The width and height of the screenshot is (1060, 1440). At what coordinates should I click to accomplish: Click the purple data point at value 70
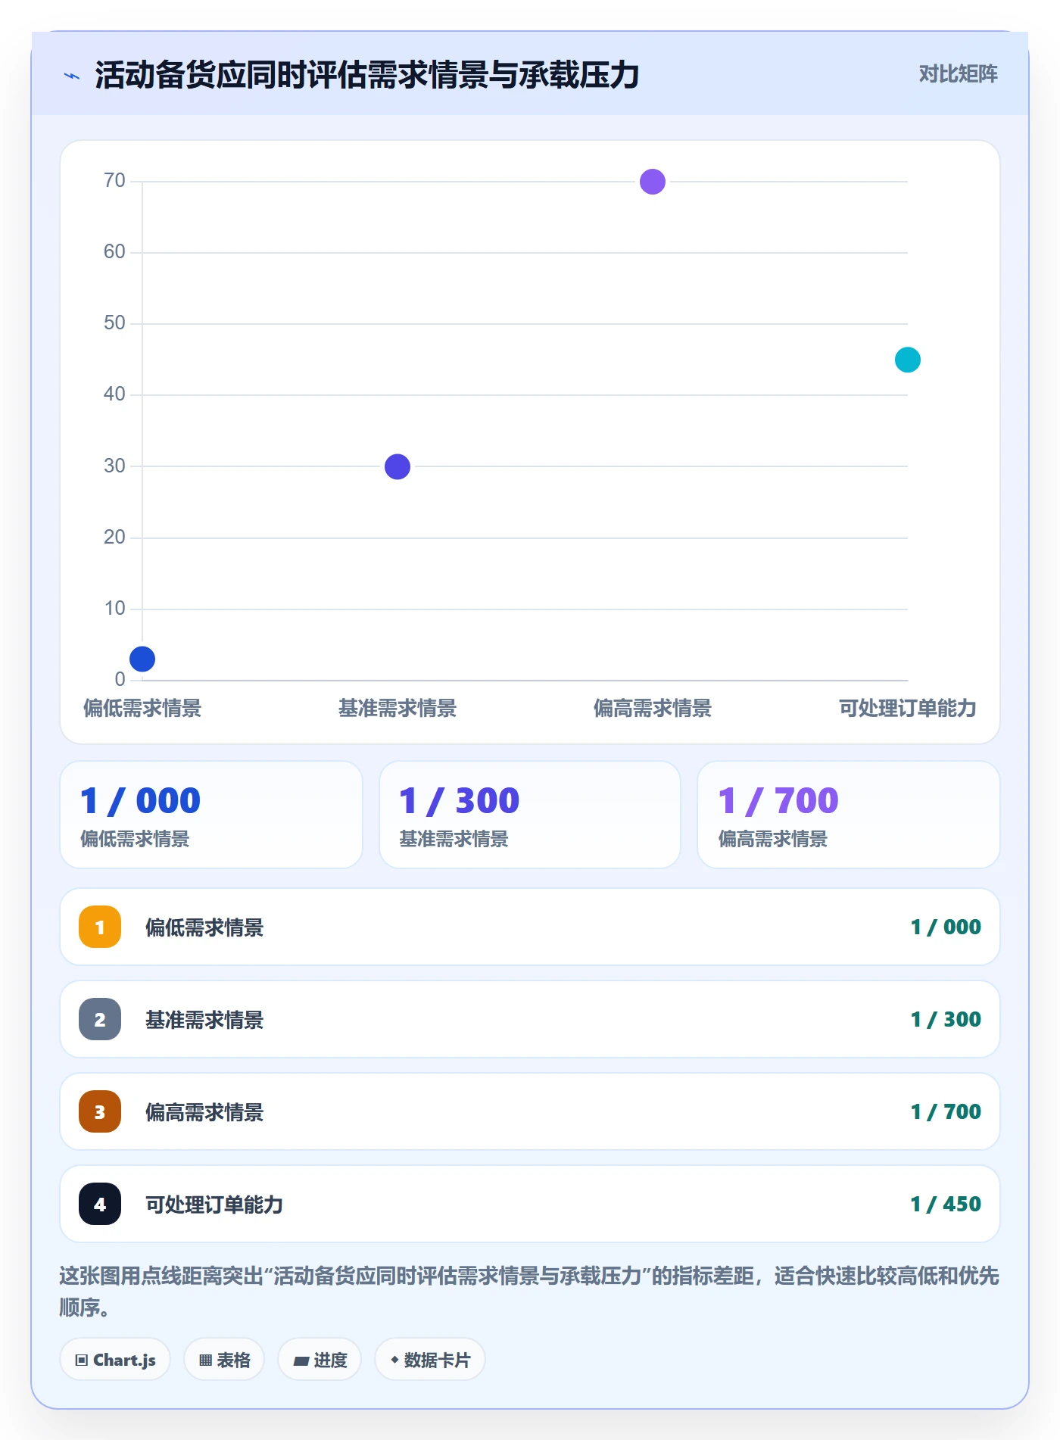pos(653,182)
